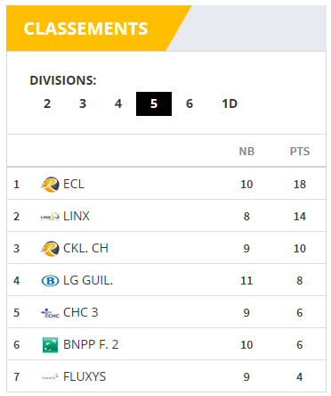Click the CLASSEMENTS yellow header
Viewport: 331px width, 396px height.
pyautogui.click(x=85, y=29)
